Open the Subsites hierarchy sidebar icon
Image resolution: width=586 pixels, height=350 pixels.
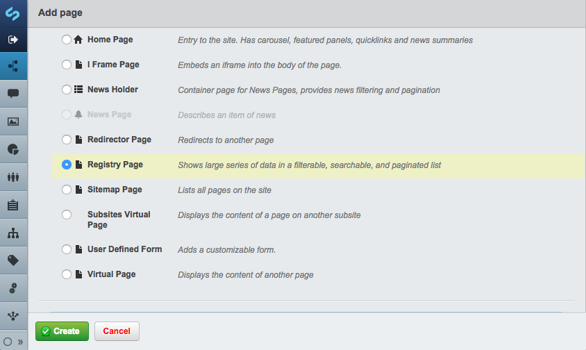pos(13,233)
